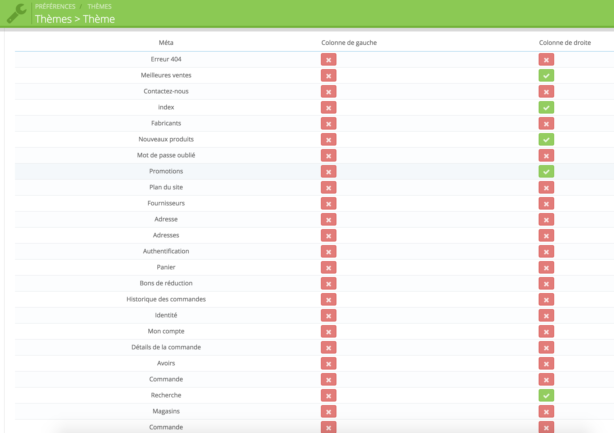This screenshot has width=614, height=433.
Task: Click the Colonne de droite column header
Action: click(x=564, y=43)
